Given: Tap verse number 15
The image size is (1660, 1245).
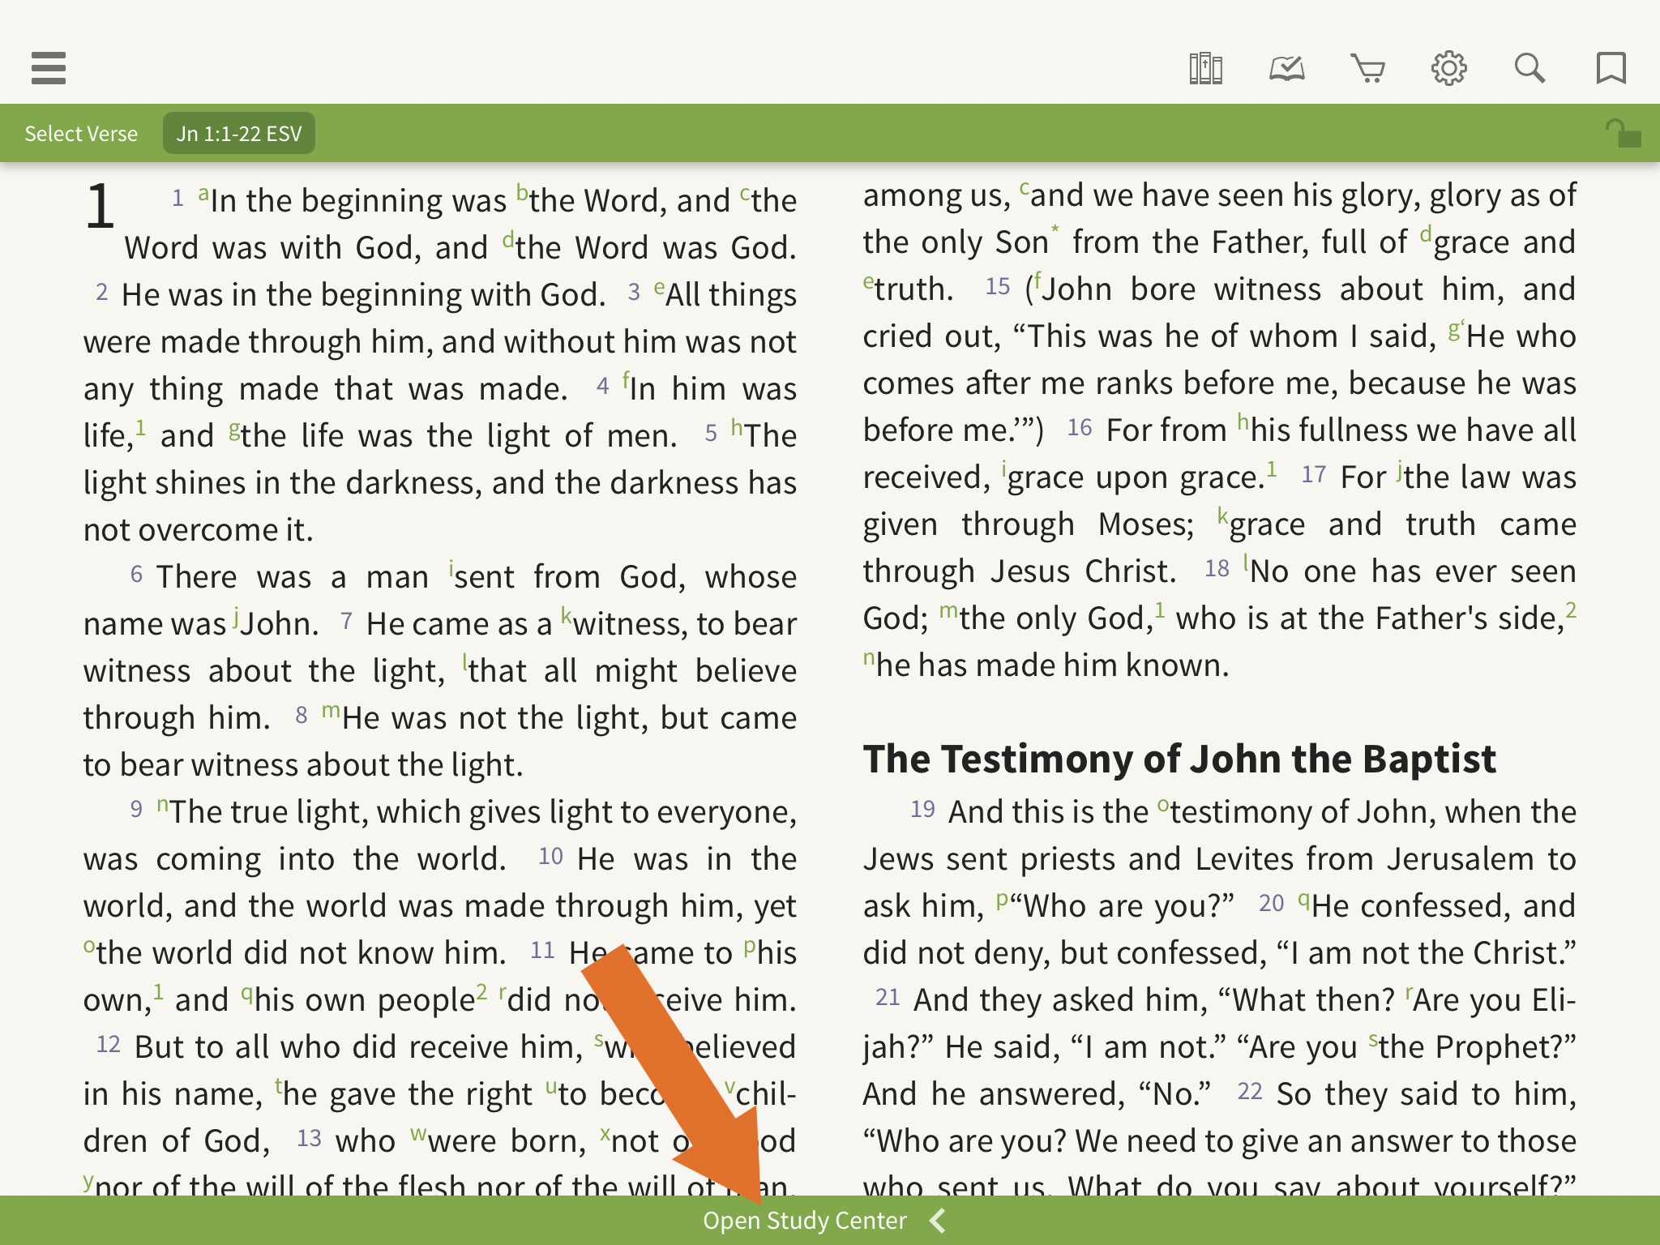Looking at the screenshot, I should tap(998, 286).
